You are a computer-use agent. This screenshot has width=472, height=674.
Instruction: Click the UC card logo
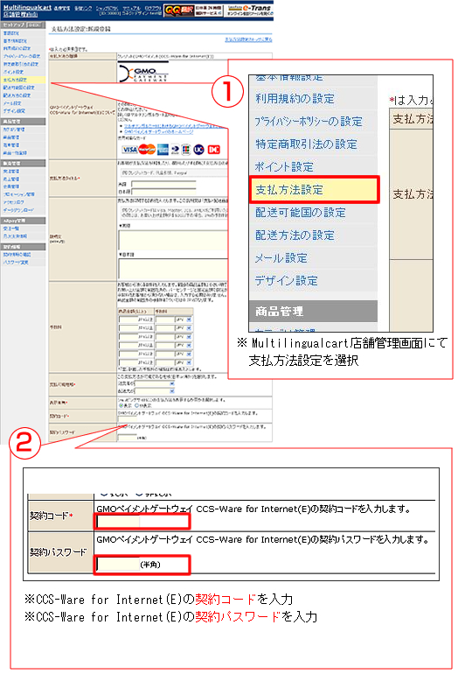[x=198, y=149]
